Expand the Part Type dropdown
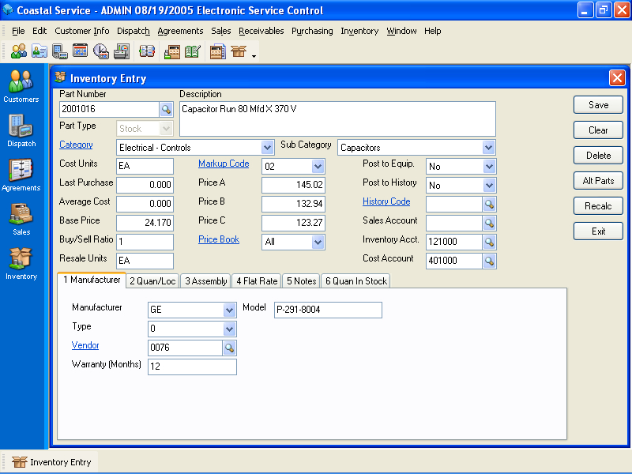The width and height of the screenshot is (632, 474). (x=166, y=129)
